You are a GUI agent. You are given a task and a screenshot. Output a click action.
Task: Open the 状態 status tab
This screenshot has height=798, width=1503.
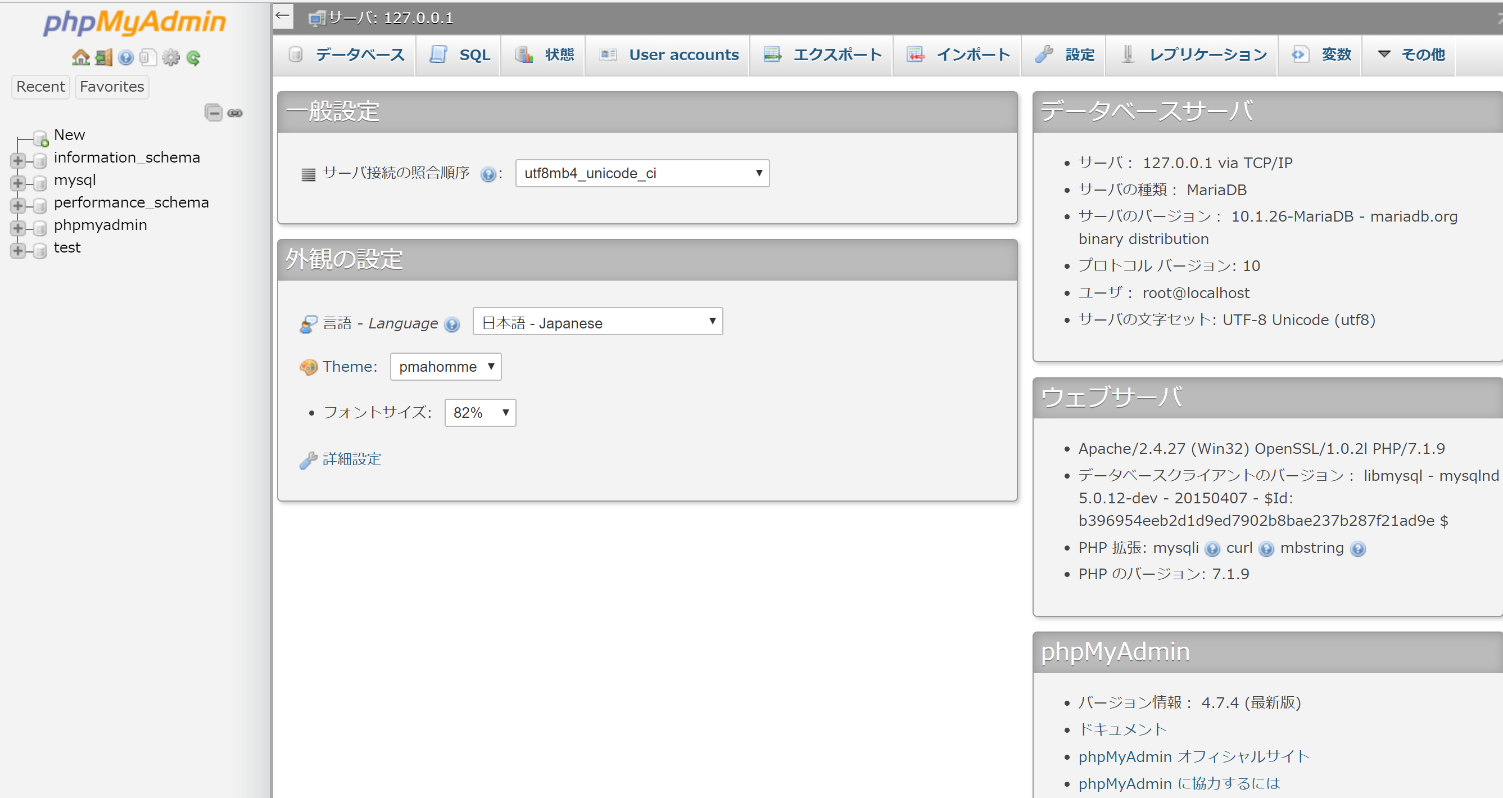544,55
